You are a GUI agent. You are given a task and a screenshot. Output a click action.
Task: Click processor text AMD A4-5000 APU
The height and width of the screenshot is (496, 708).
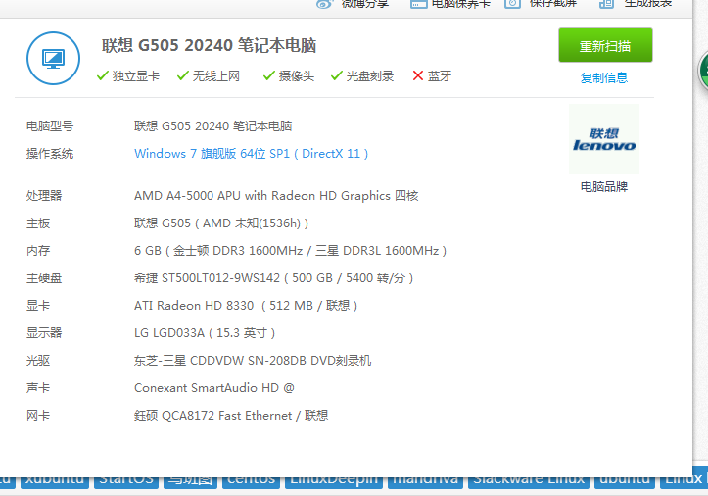point(276,196)
